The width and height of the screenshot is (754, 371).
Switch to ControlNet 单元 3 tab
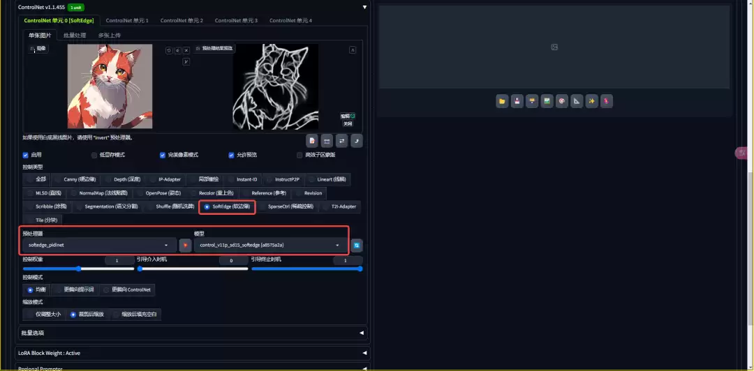(236, 21)
